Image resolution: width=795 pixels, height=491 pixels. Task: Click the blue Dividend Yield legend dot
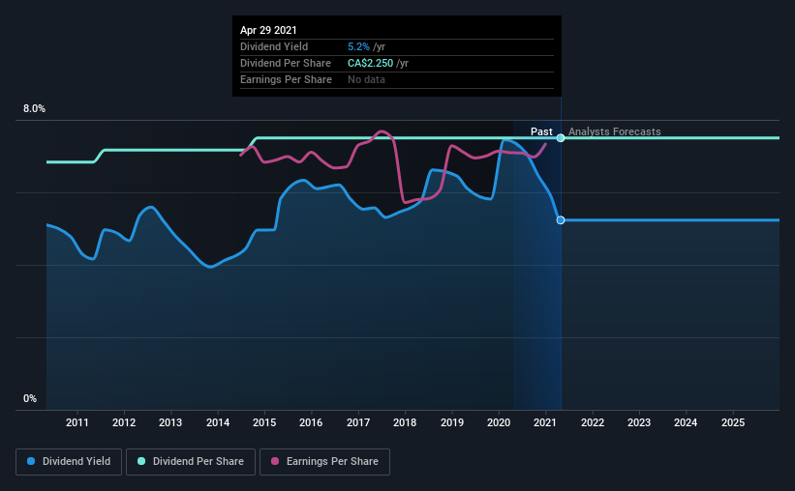click(x=31, y=461)
